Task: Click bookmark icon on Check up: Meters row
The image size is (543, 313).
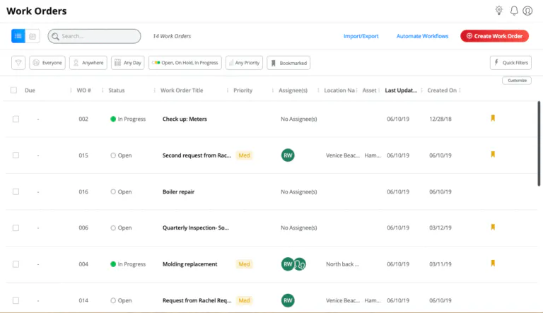Action: tap(493, 118)
